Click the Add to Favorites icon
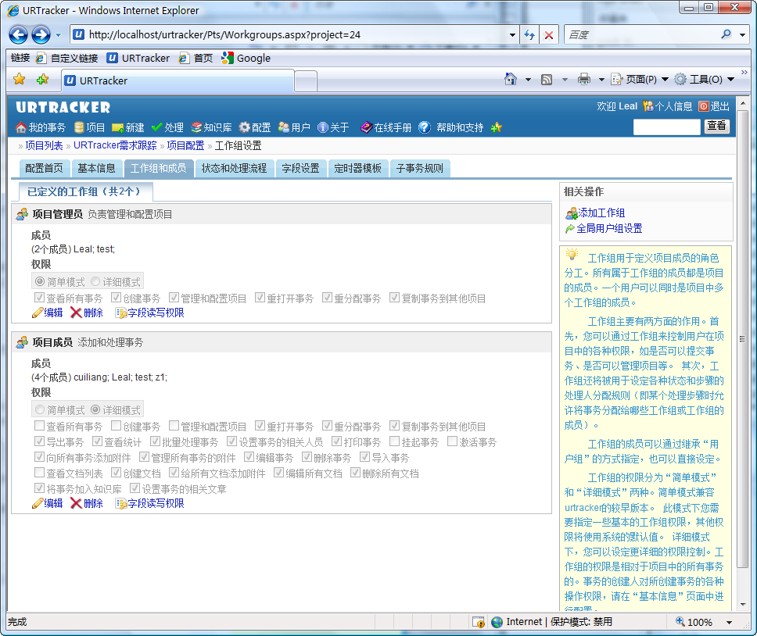Image resolution: width=757 pixels, height=636 pixels. tap(42, 79)
